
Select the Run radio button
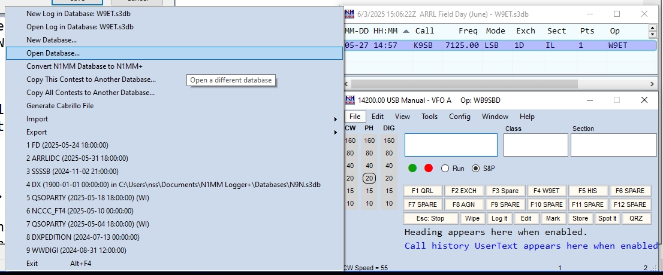(445, 169)
